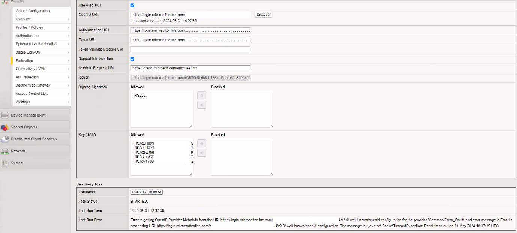Click the Discover button
Viewport: 517px width, 233px height.
(264, 15)
